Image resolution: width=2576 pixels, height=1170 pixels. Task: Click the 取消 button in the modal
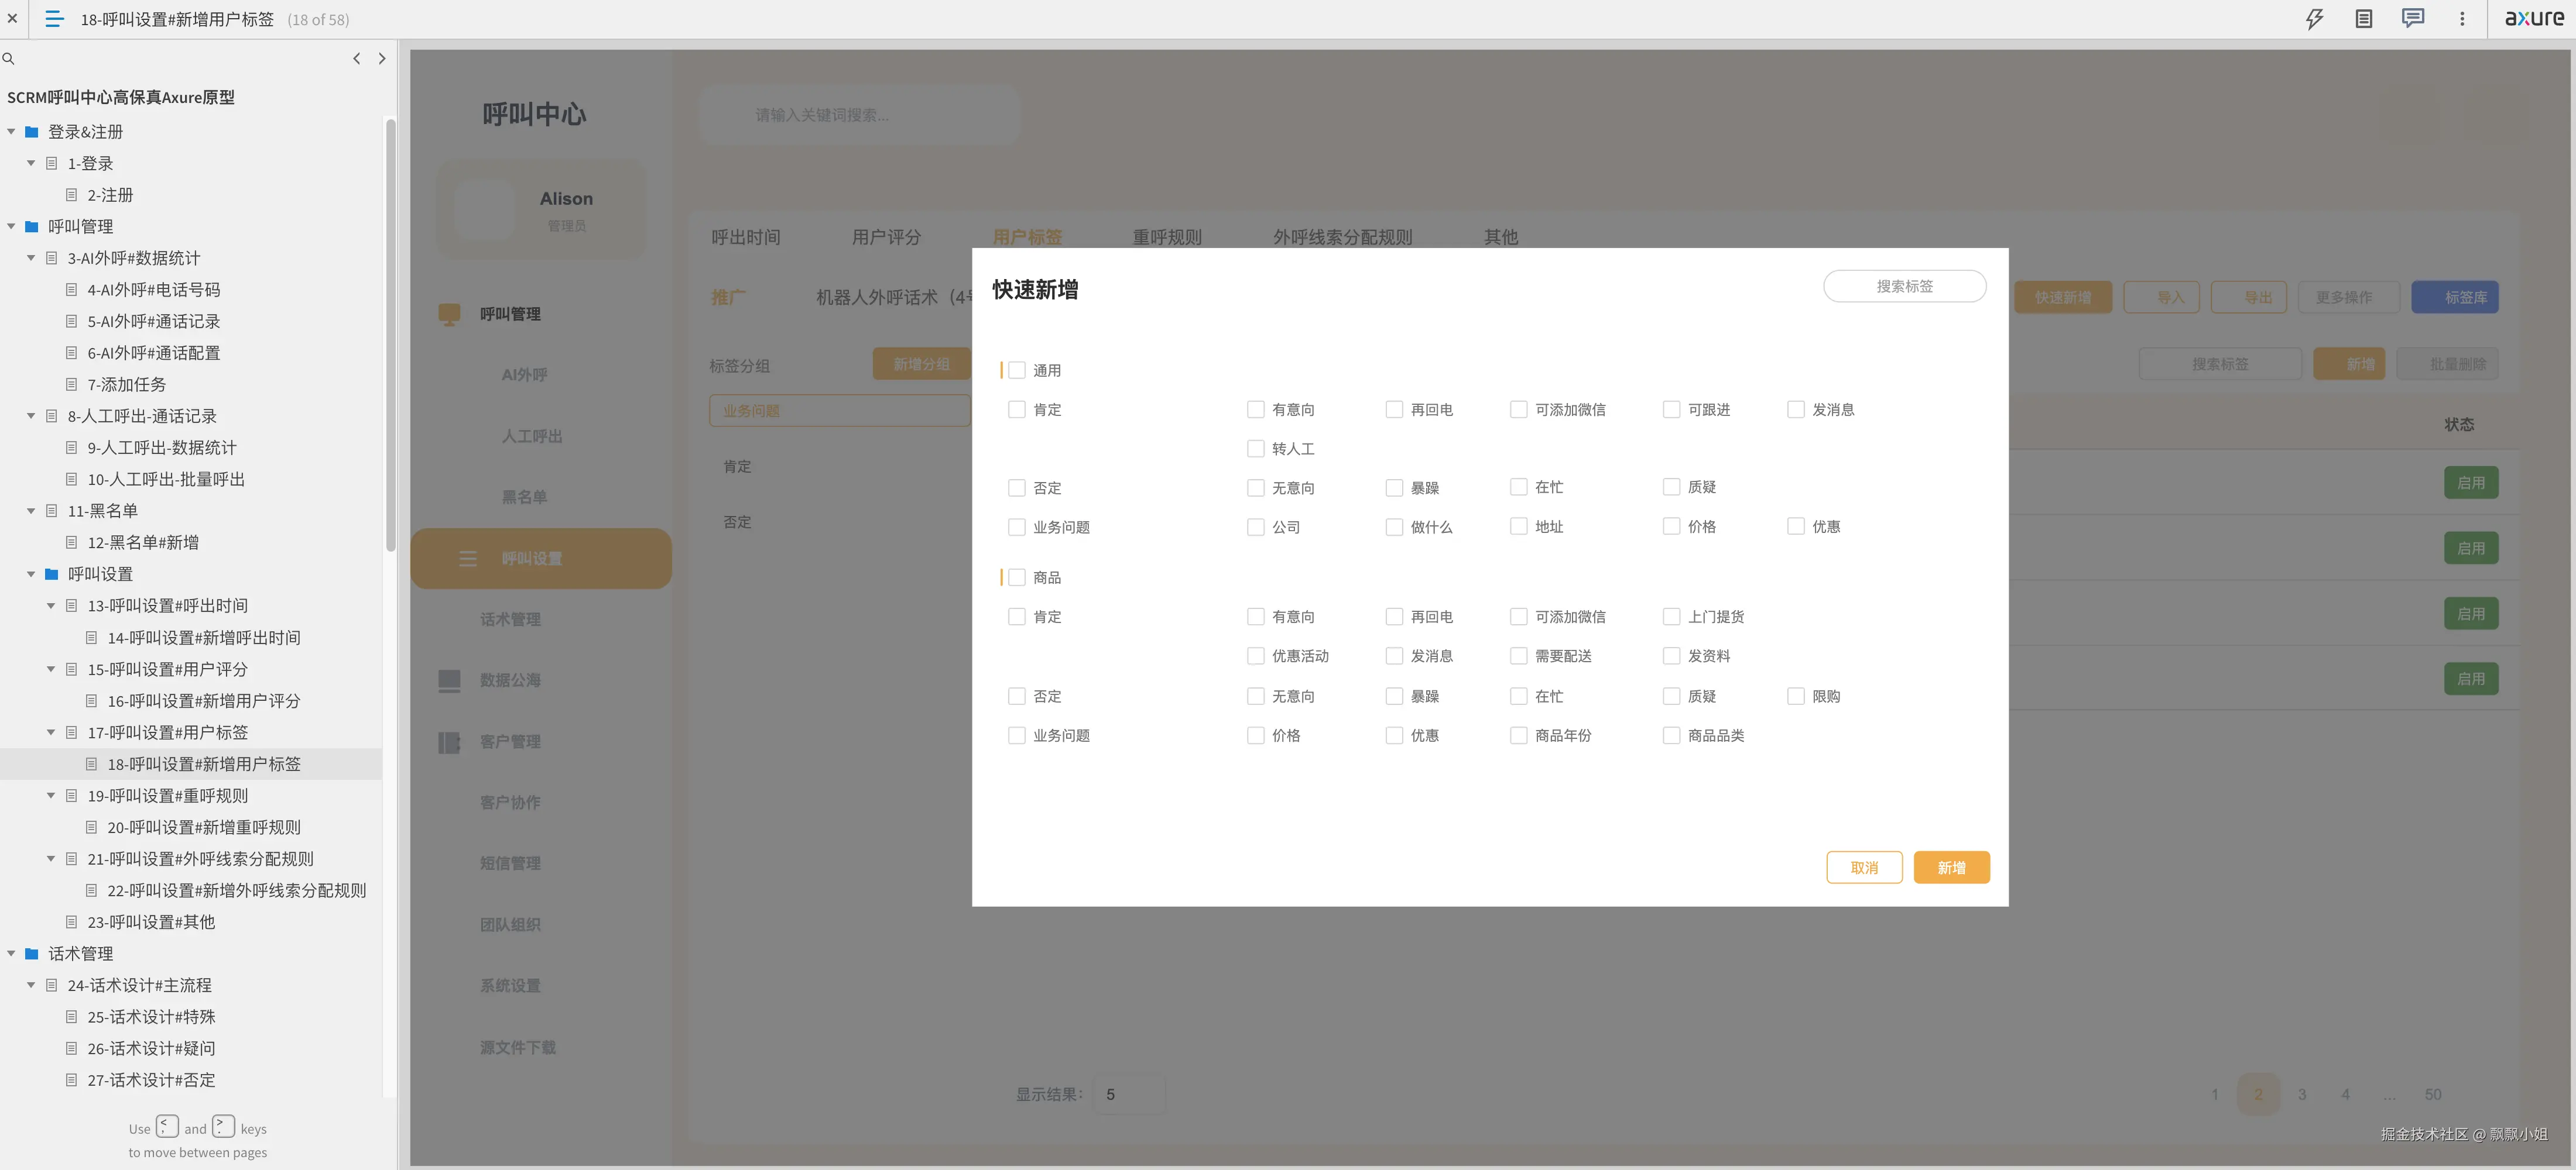point(1864,867)
